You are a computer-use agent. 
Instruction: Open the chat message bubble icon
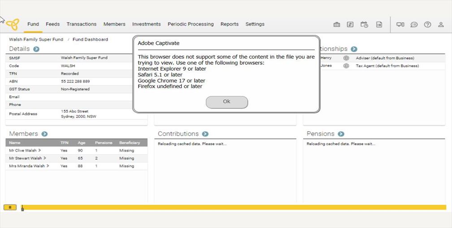(x=414, y=25)
